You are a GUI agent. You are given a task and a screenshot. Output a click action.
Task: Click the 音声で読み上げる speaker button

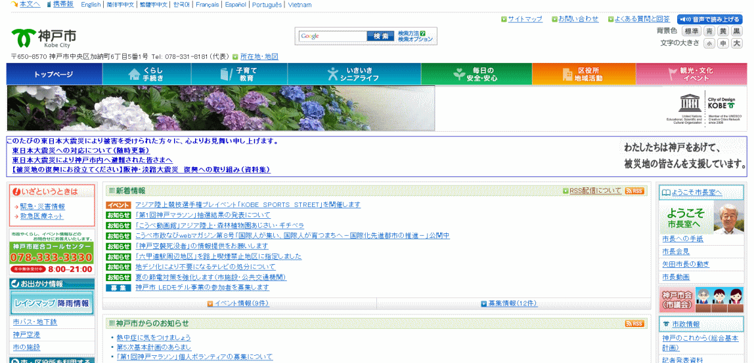(709, 20)
